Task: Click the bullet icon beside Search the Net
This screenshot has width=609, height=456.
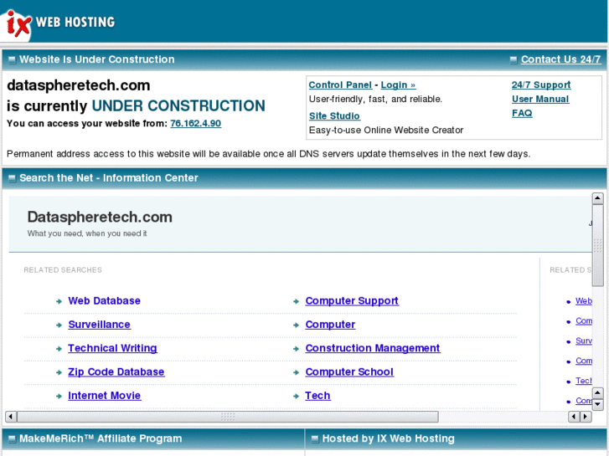Action: pyautogui.click(x=12, y=178)
